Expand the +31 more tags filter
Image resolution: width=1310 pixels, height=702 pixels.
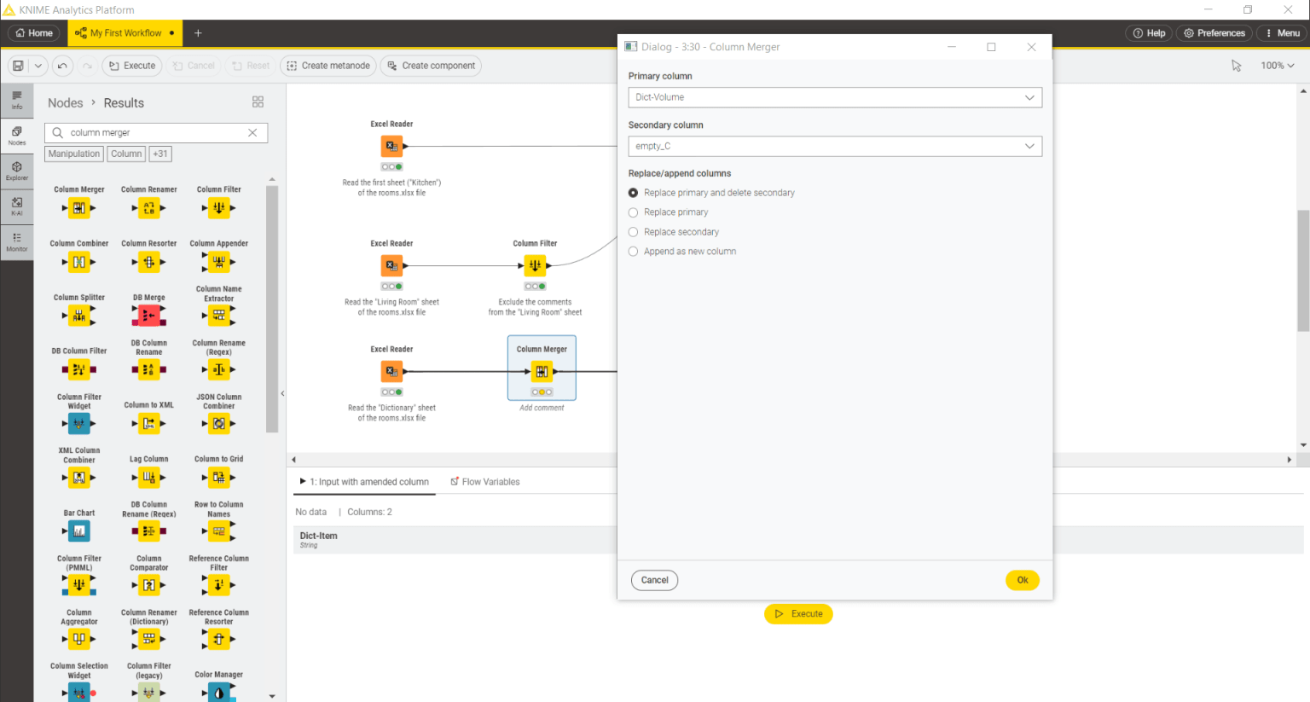pyautogui.click(x=160, y=154)
